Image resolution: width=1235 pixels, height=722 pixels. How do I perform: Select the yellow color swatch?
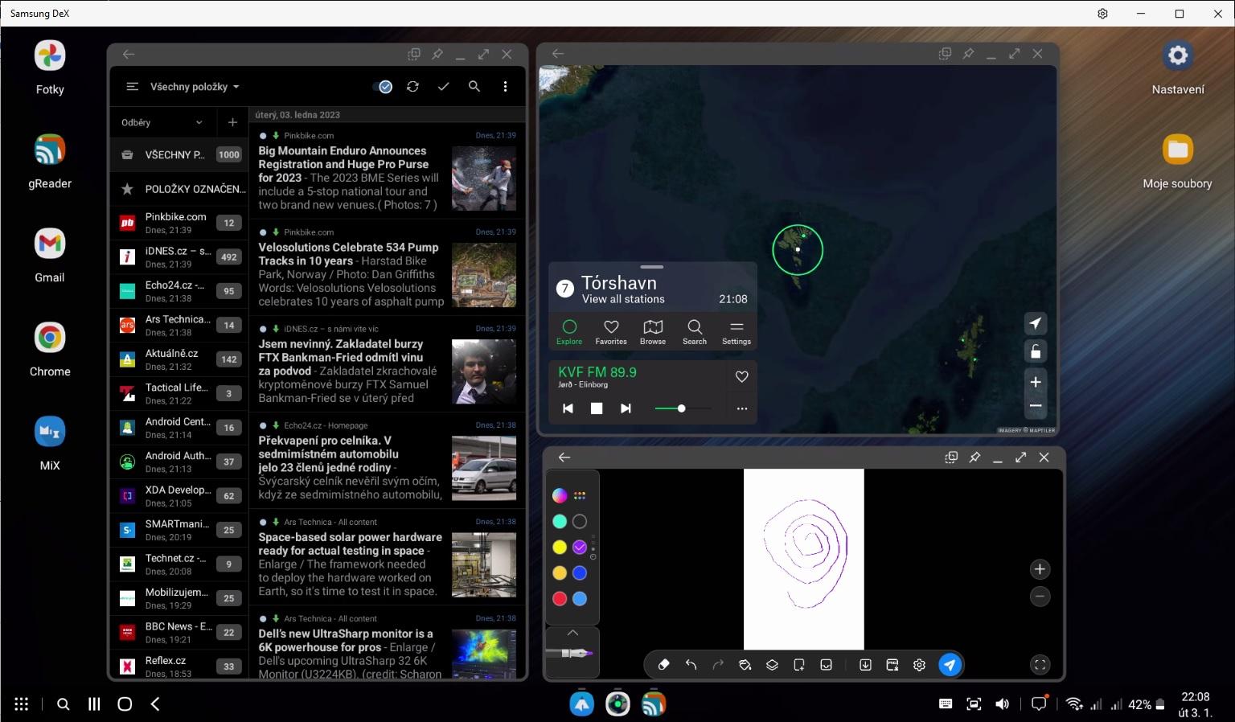pos(560,548)
